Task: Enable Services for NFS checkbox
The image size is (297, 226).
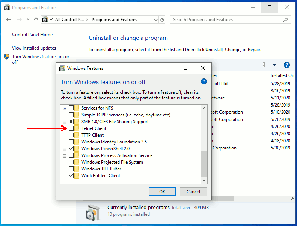Action: click(71, 108)
